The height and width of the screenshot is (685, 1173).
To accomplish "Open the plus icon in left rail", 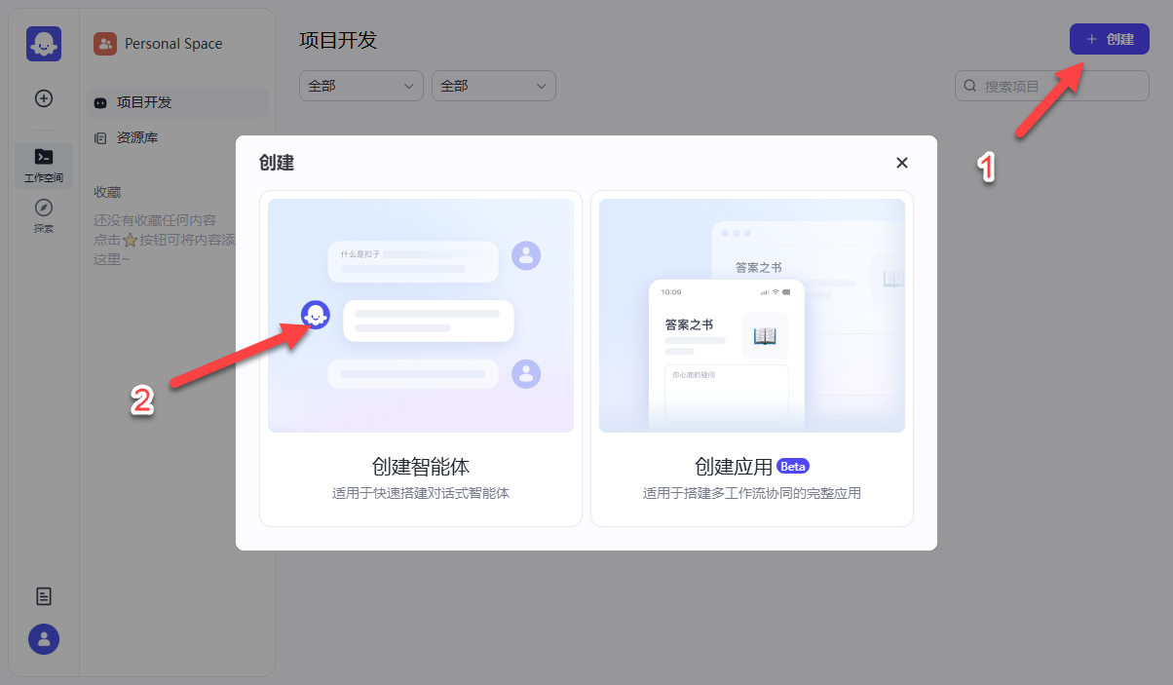I will click(x=43, y=97).
